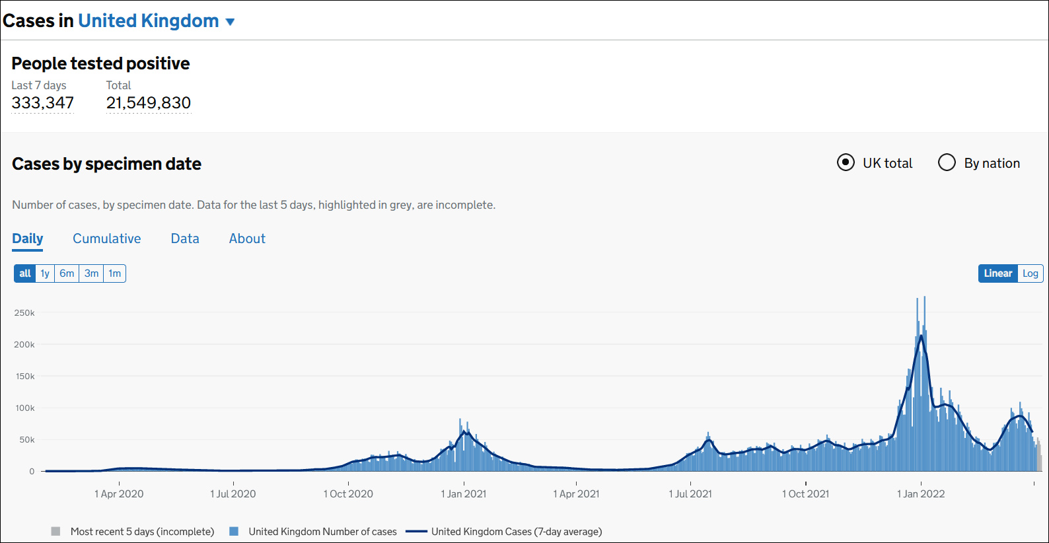The width and height of the screenshot is (1049, 543).
Task: Click the '1 Jan 2021' axis label
Action: point(464,494)
